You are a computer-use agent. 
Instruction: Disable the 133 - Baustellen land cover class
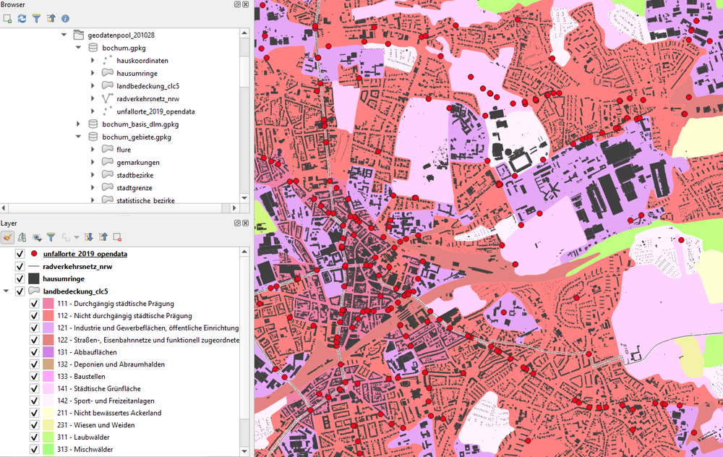coord(33,376)
